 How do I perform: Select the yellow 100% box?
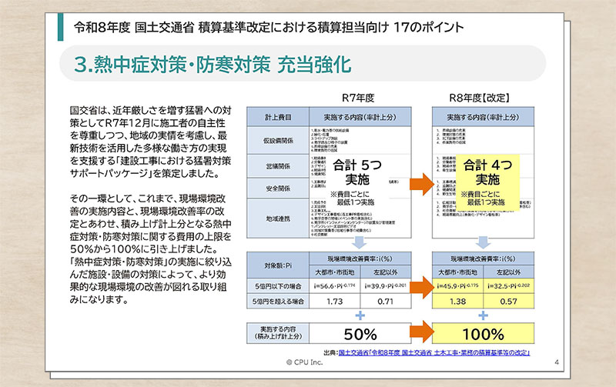(x=482, y=335)
